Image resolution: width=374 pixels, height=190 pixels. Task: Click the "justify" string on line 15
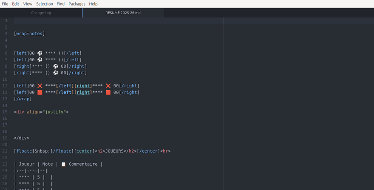(x=54, y=112)
